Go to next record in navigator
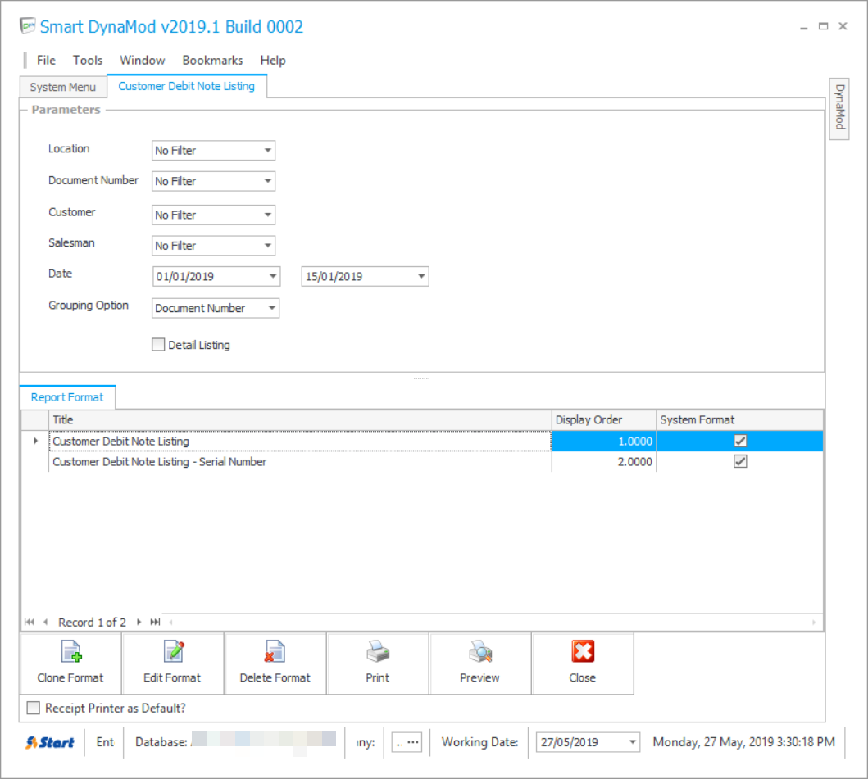This screenshot has height=779, width=868. 139,622
